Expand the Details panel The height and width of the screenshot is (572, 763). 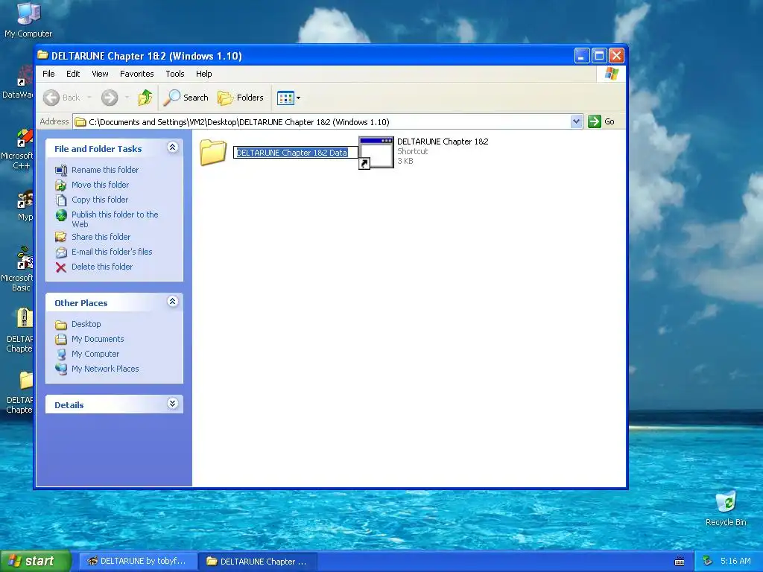click(172, 403)
